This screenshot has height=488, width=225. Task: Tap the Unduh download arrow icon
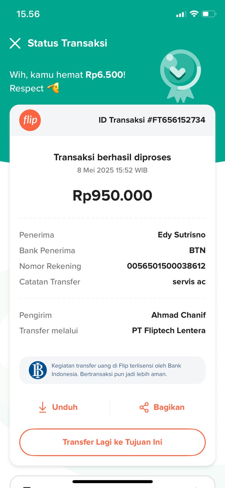point(43,407)
